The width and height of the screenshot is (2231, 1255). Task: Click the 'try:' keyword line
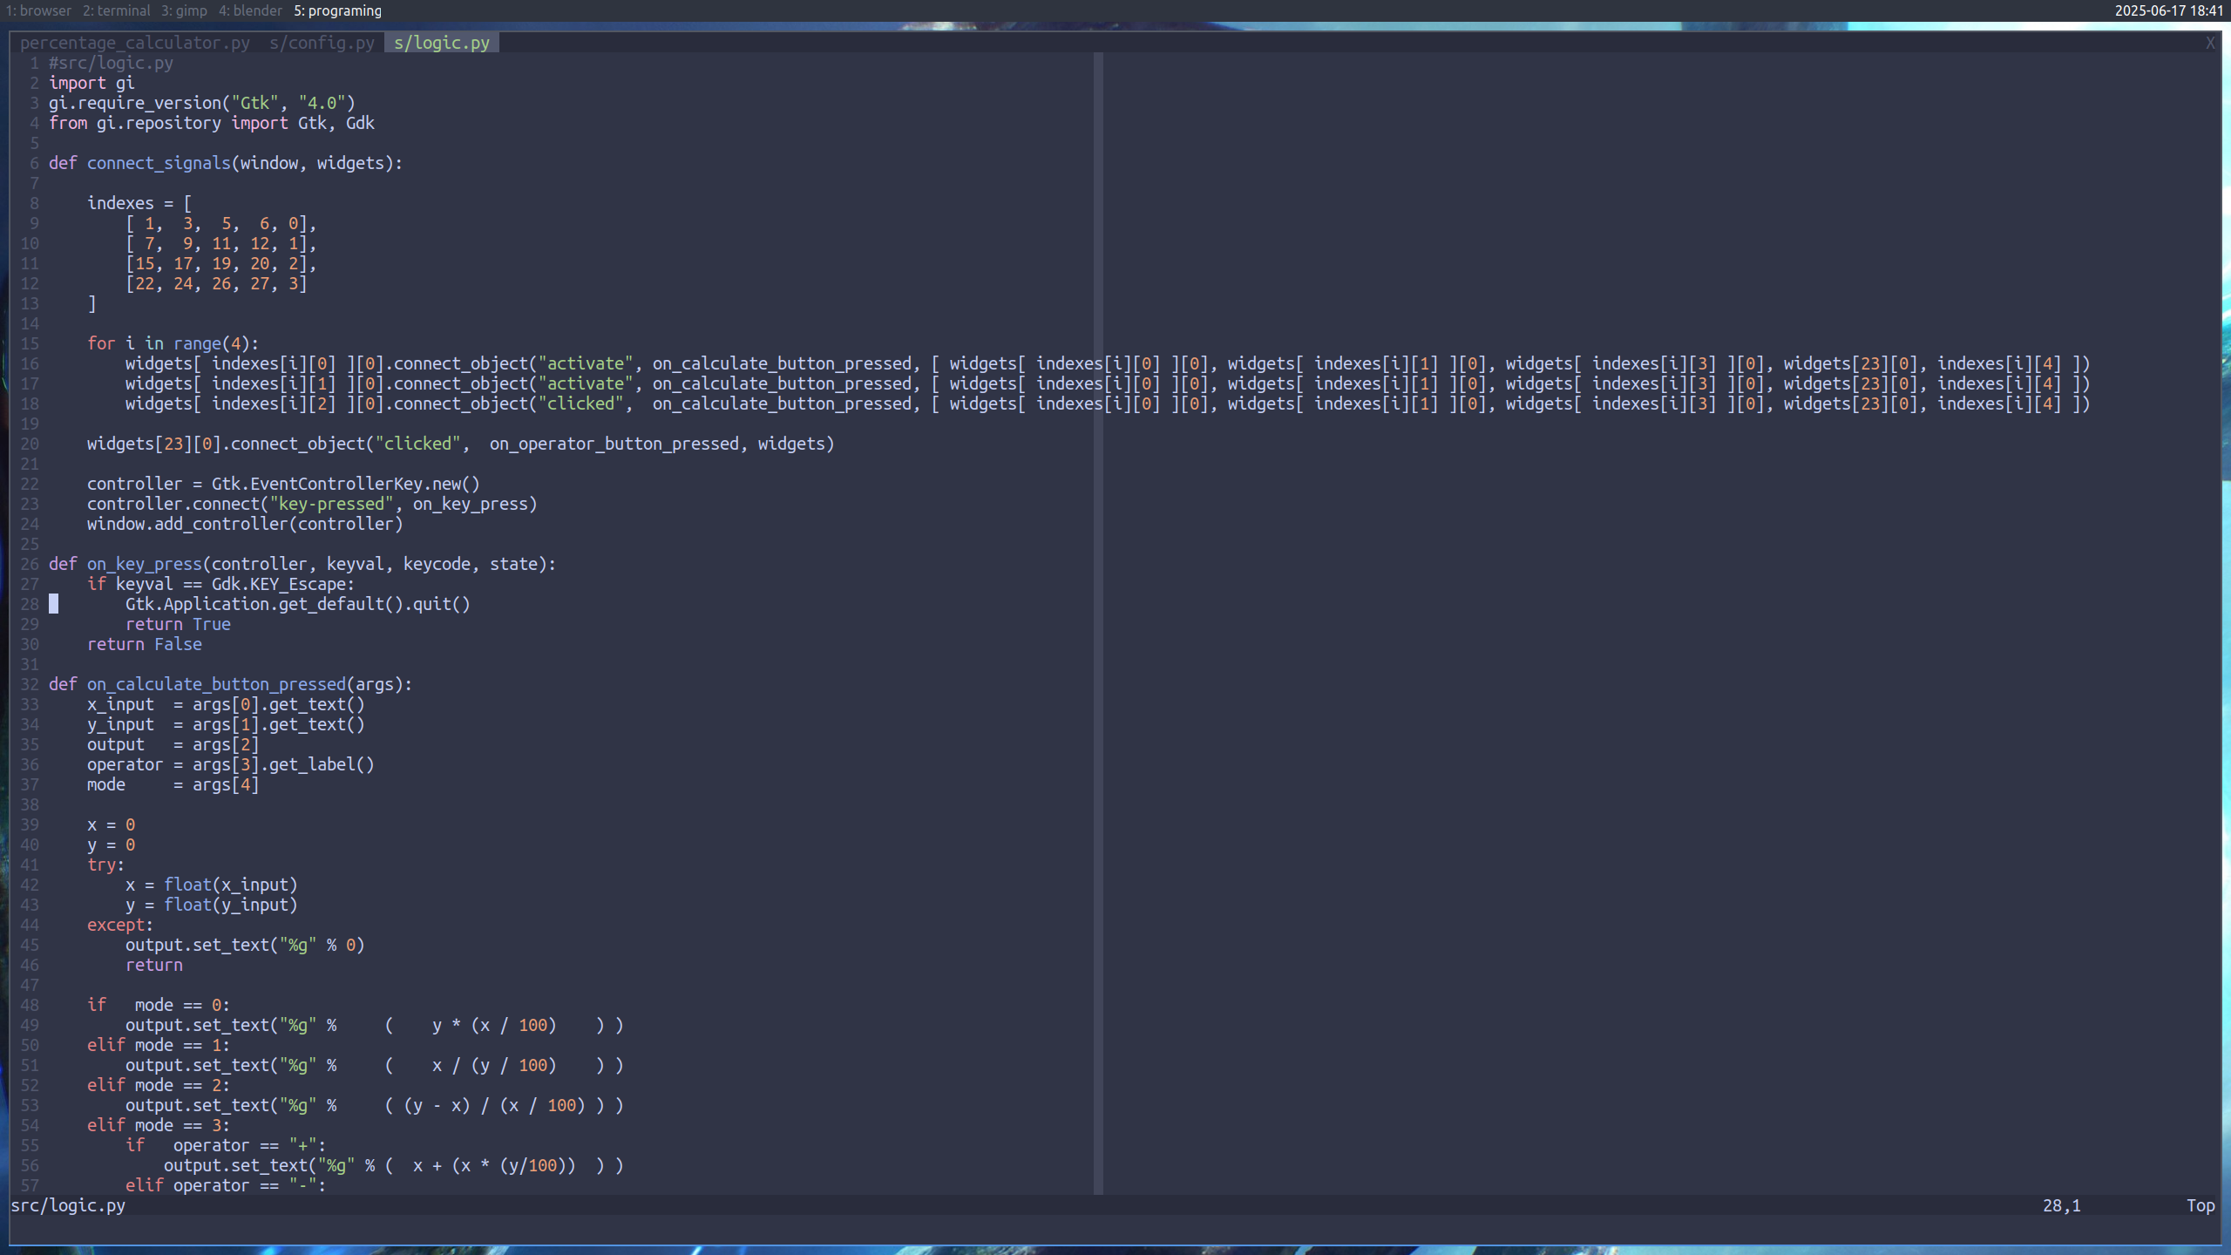[x=105, y=865]
